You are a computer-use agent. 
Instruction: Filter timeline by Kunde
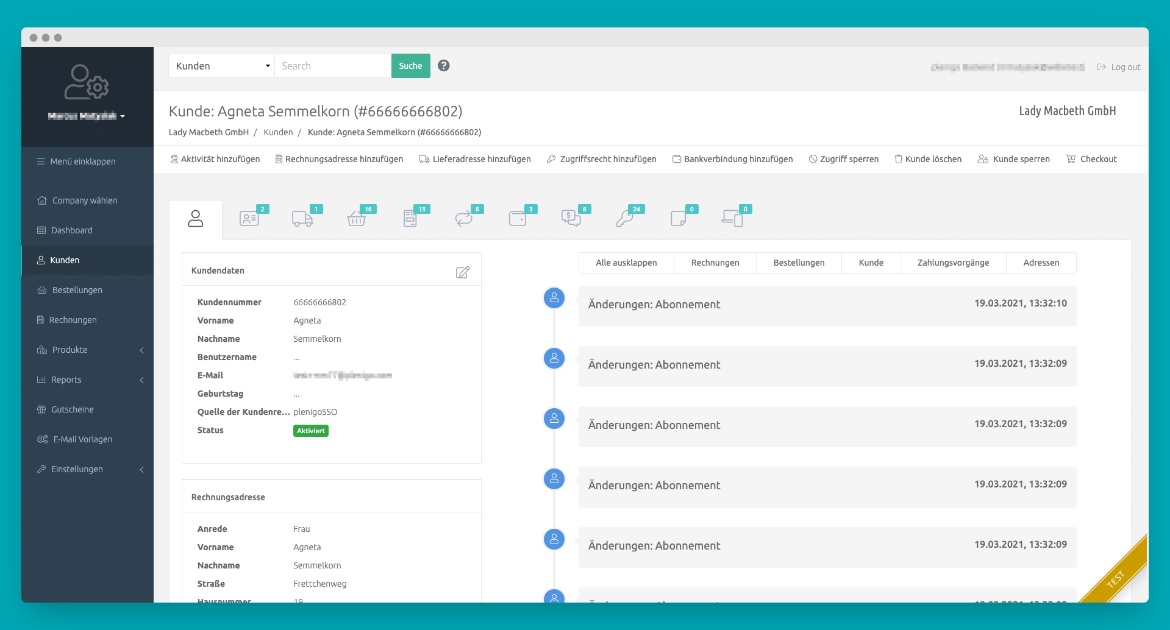point(871,263)
